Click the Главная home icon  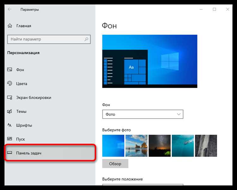(10, 26)
